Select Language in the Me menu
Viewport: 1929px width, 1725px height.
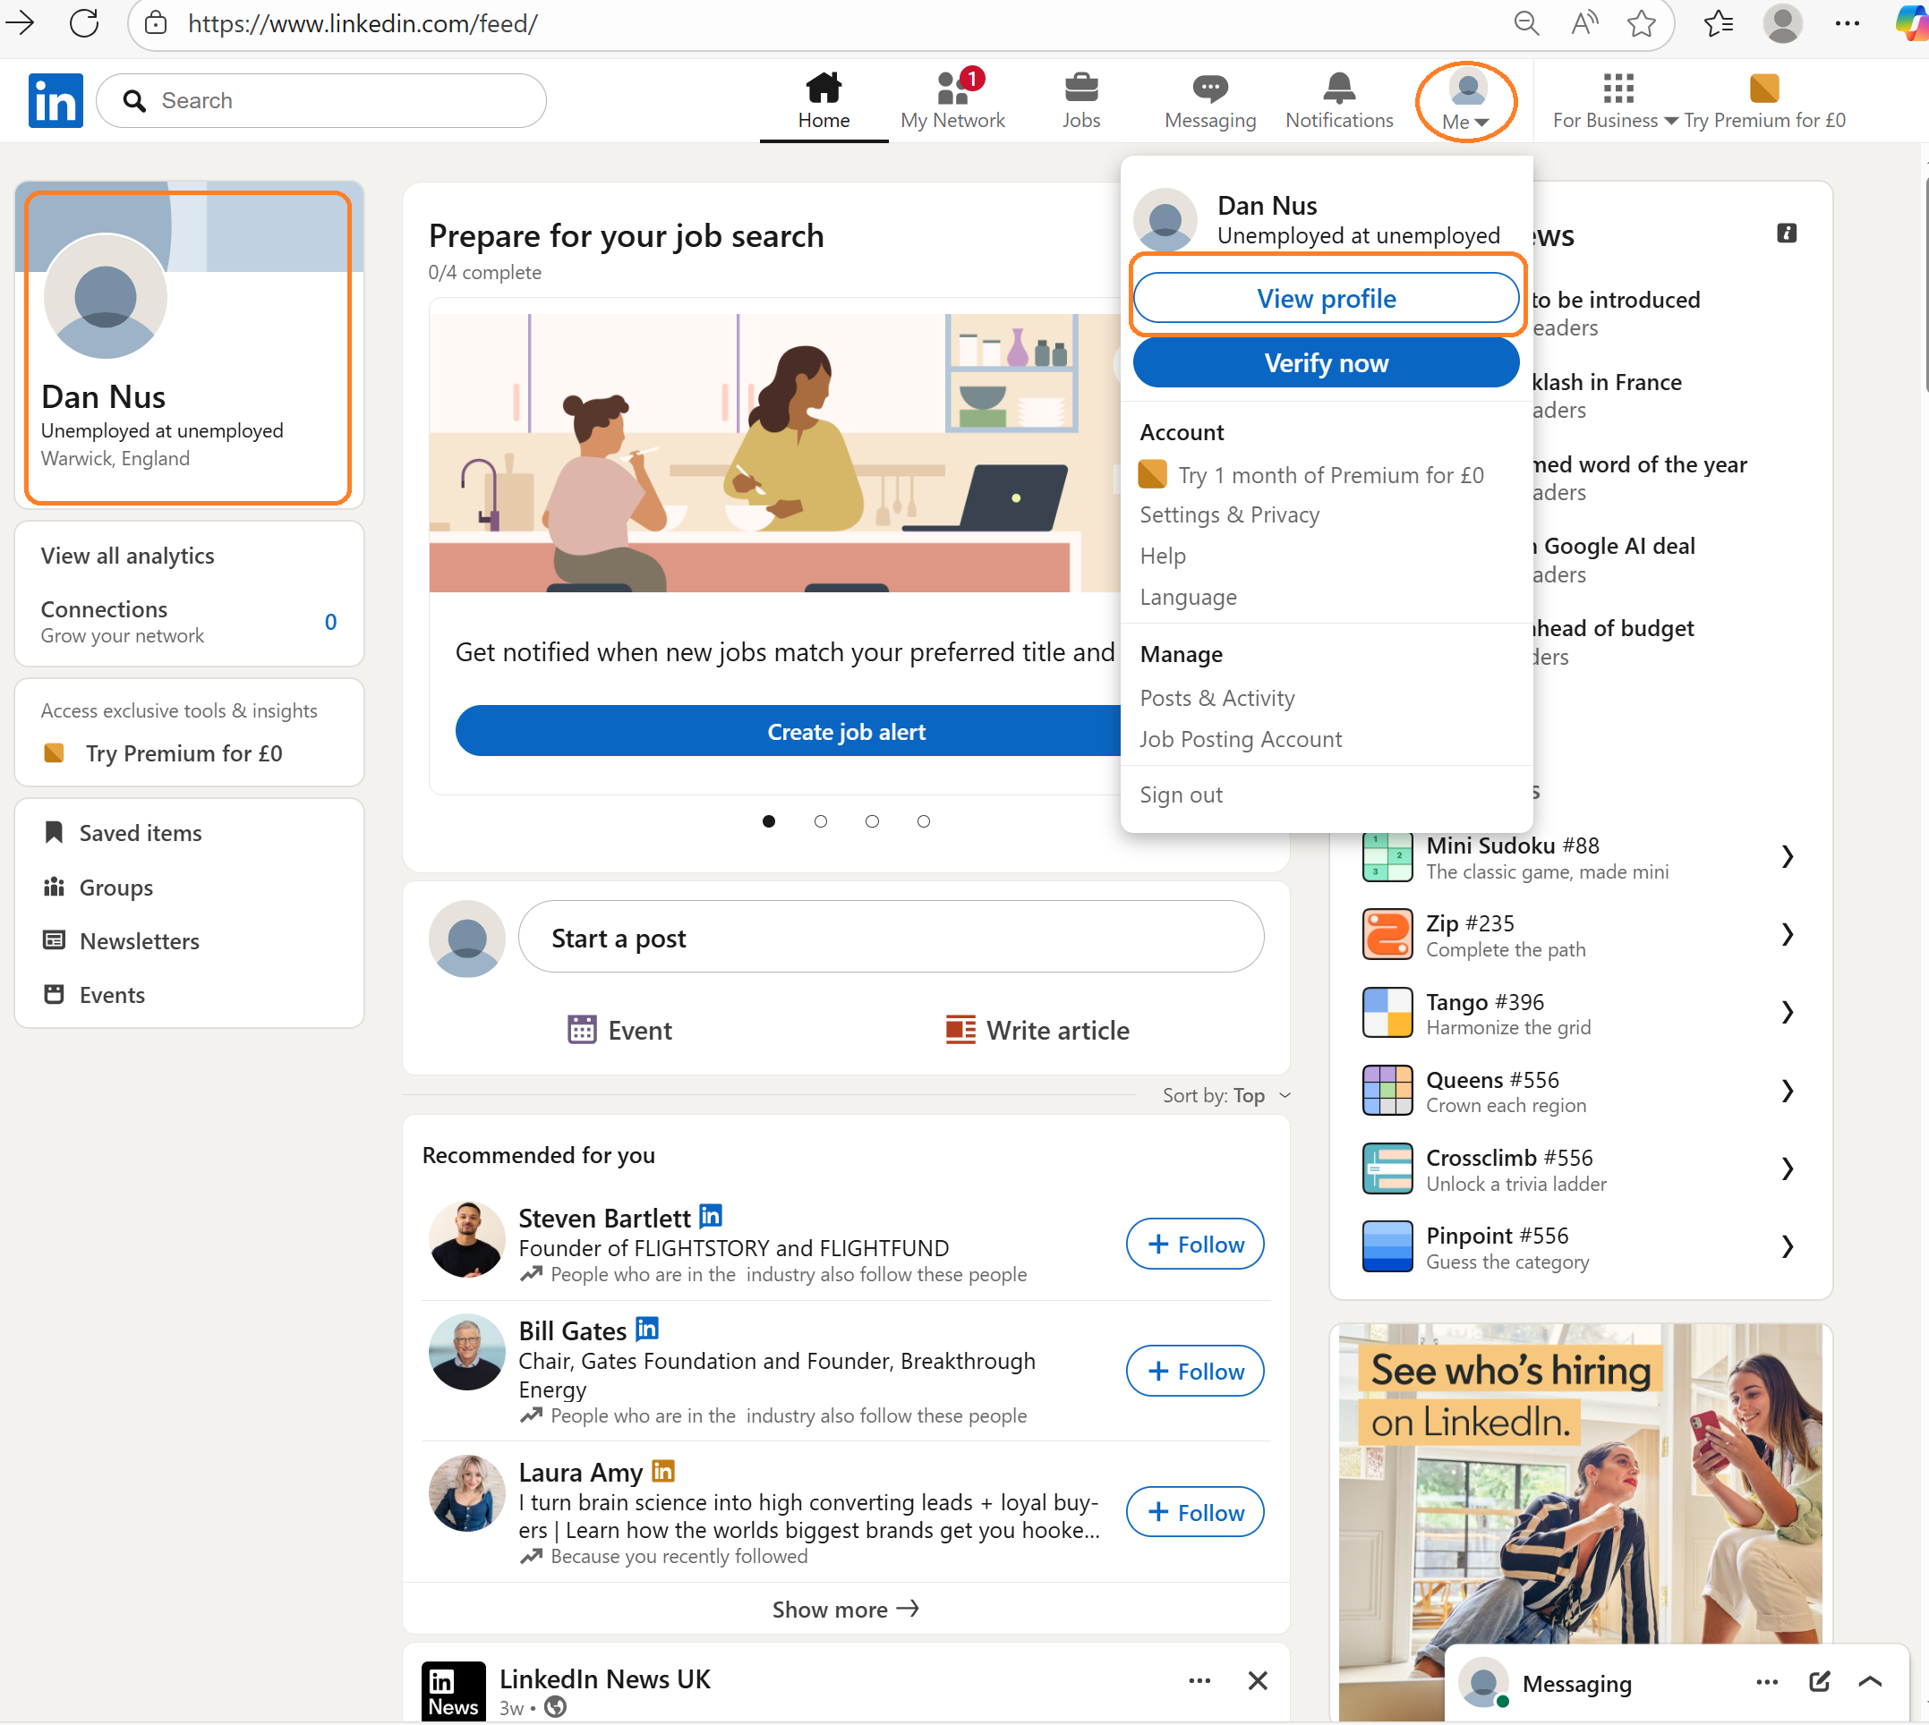point(1189,597)
